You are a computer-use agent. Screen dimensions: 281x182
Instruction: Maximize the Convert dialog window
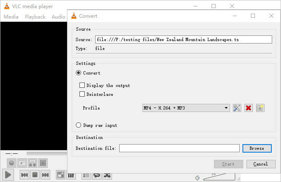pos(253,16)
